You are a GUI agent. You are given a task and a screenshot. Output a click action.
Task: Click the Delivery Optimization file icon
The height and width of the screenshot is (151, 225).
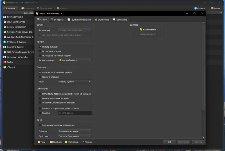[x=4, y=27]
